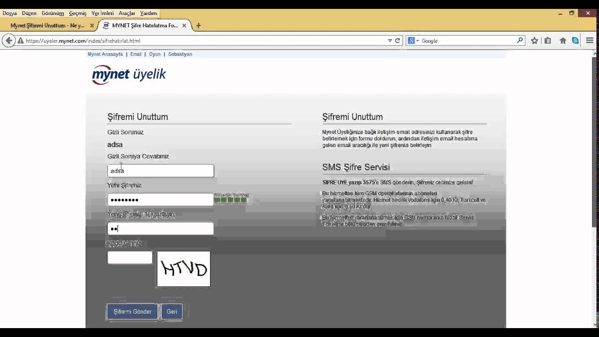Focus the secret answer input field

point(161,171)
